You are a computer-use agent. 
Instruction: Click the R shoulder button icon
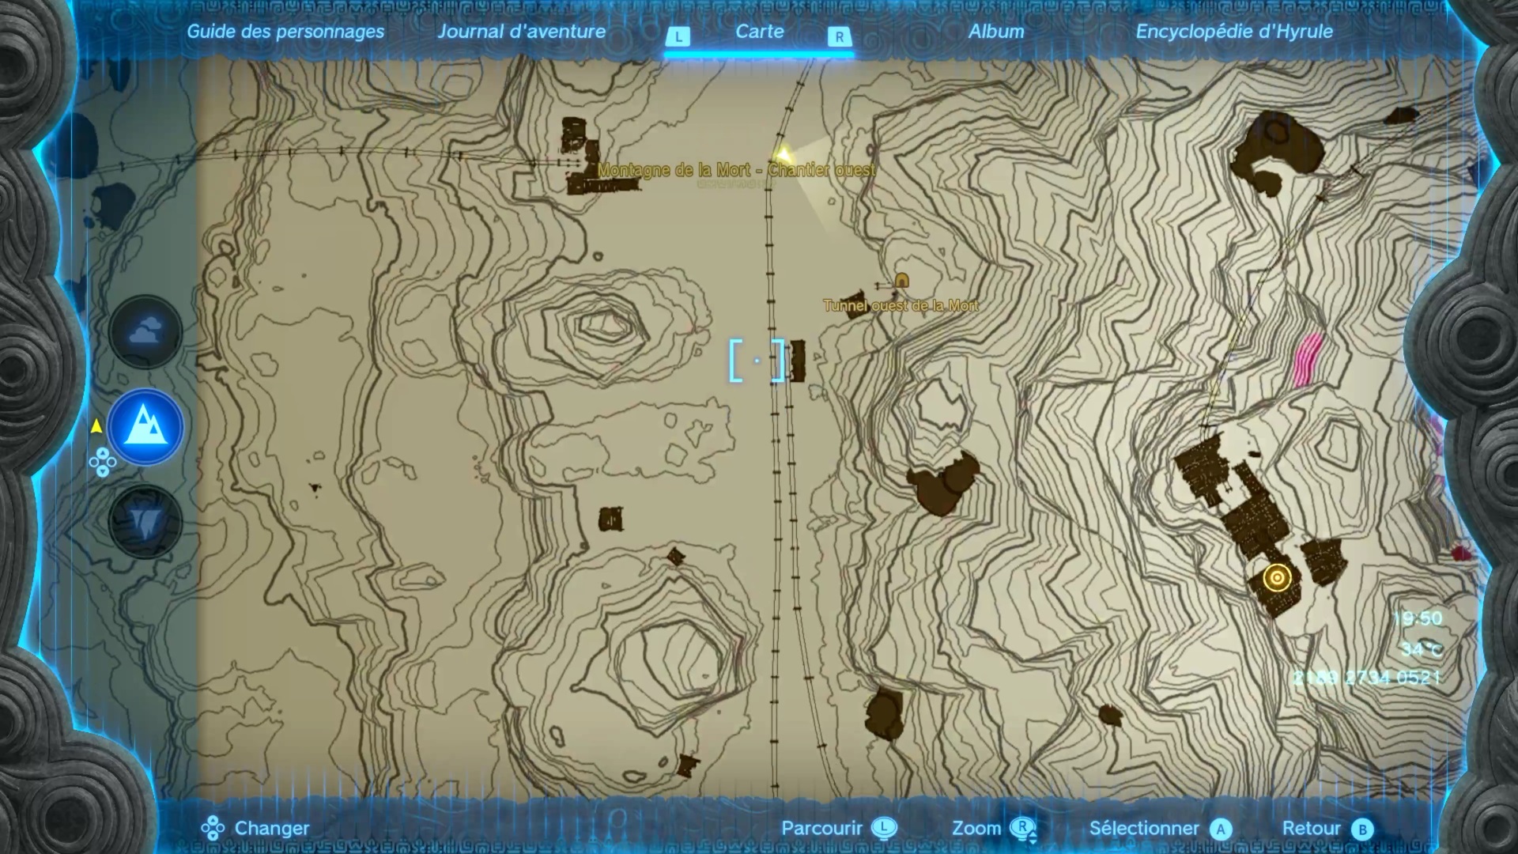click(x=840, y=36)
